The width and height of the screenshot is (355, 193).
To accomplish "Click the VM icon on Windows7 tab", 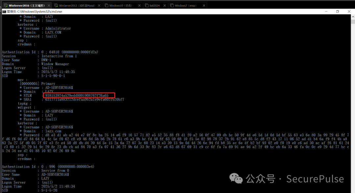I will pyautogui.click(x=172, y=6).
